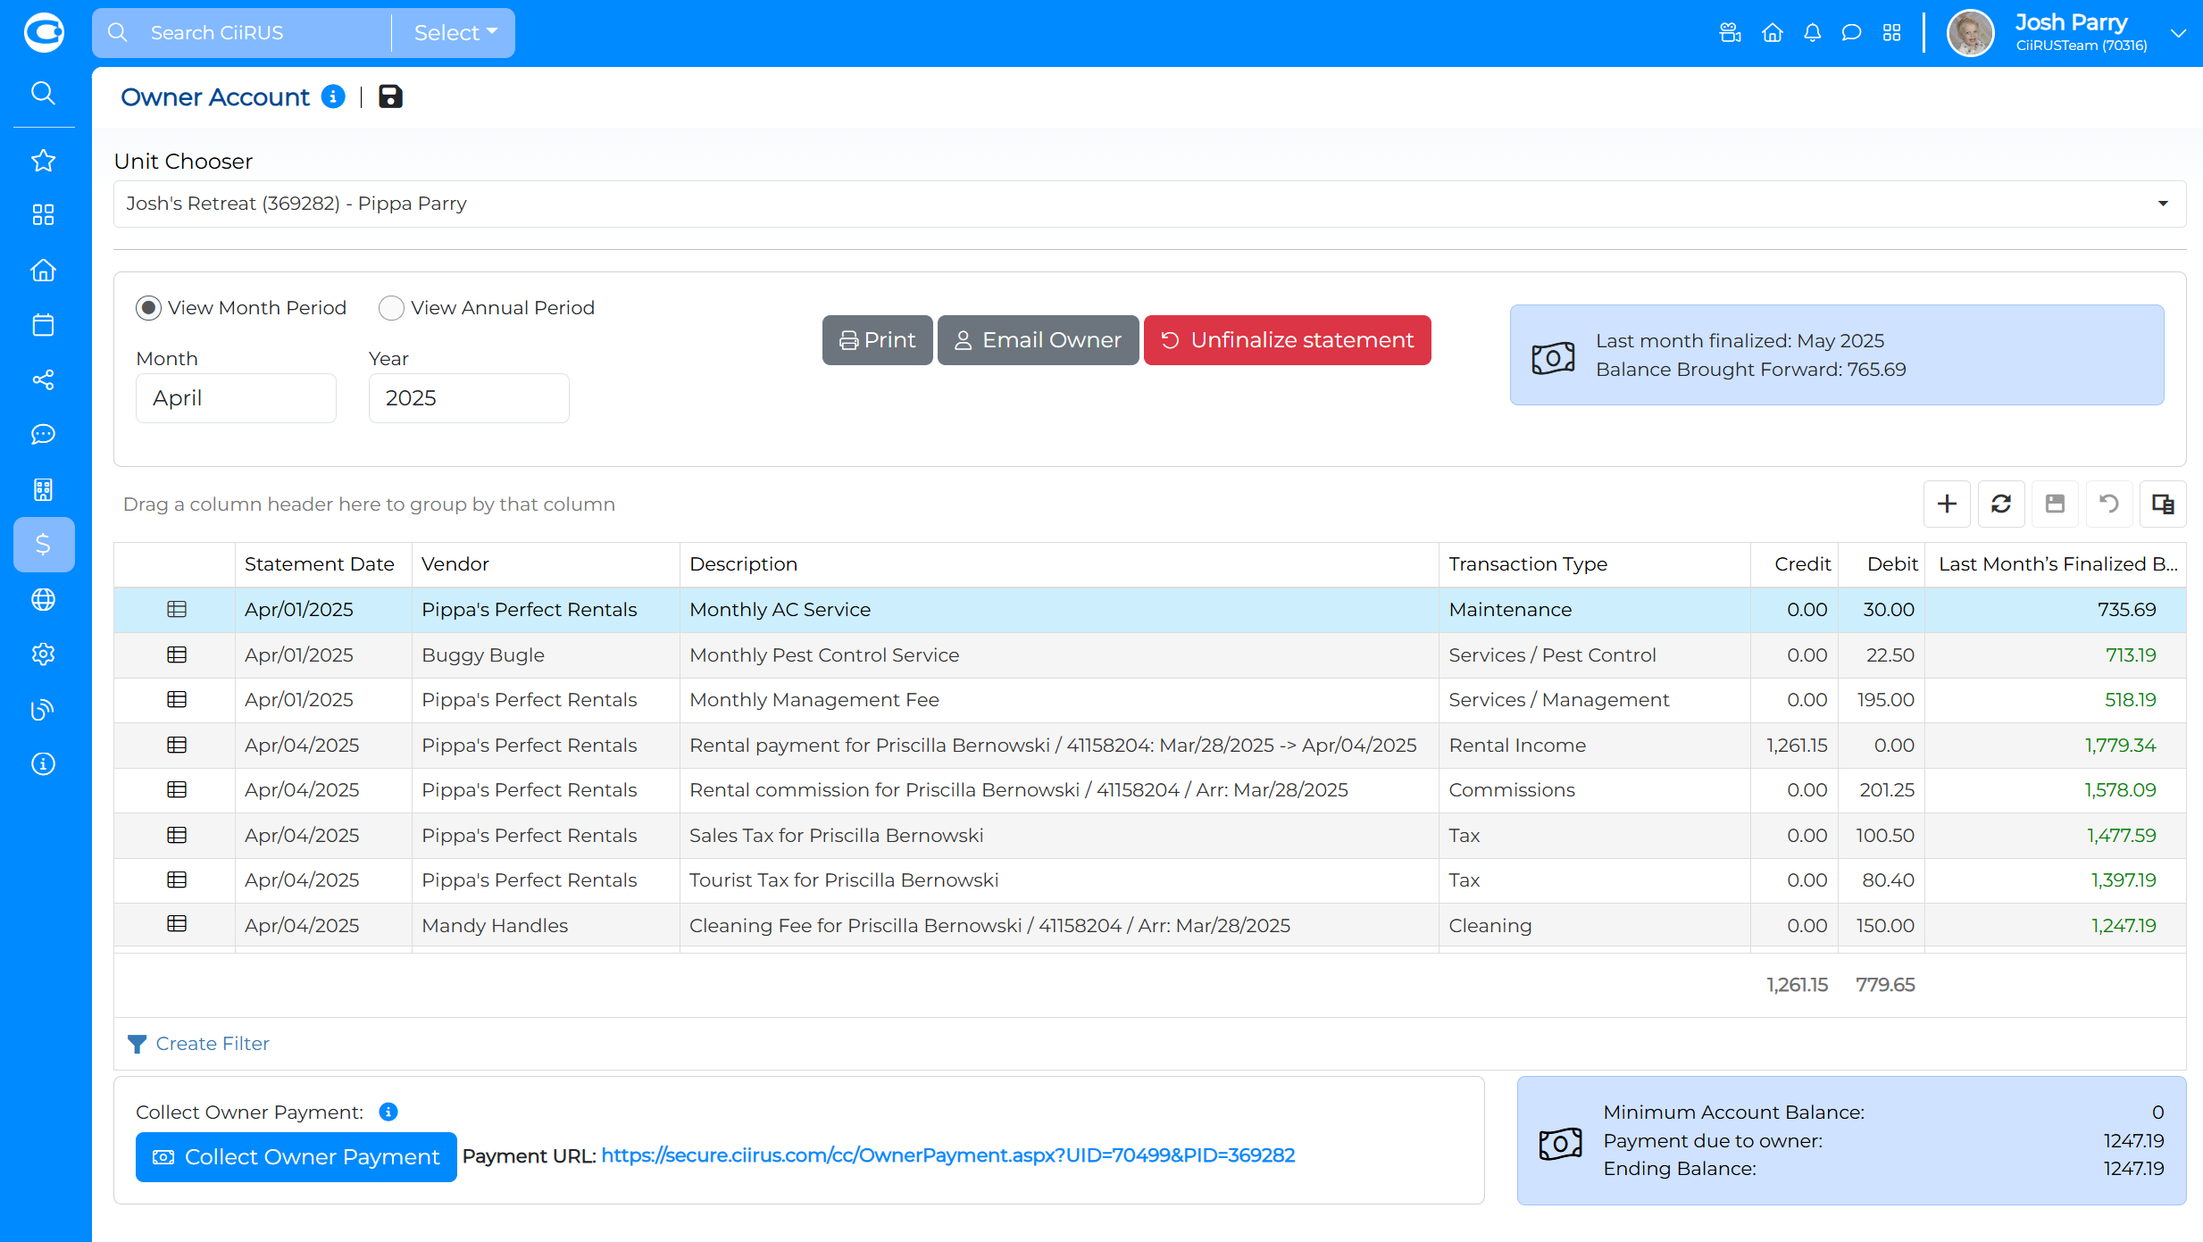Image resolution: width=2203 pixels, height=1242 pixels.
Task: Click the info icon beside Collect Owner Payment
Action: pyautogui.click(x=388, y=1113)
